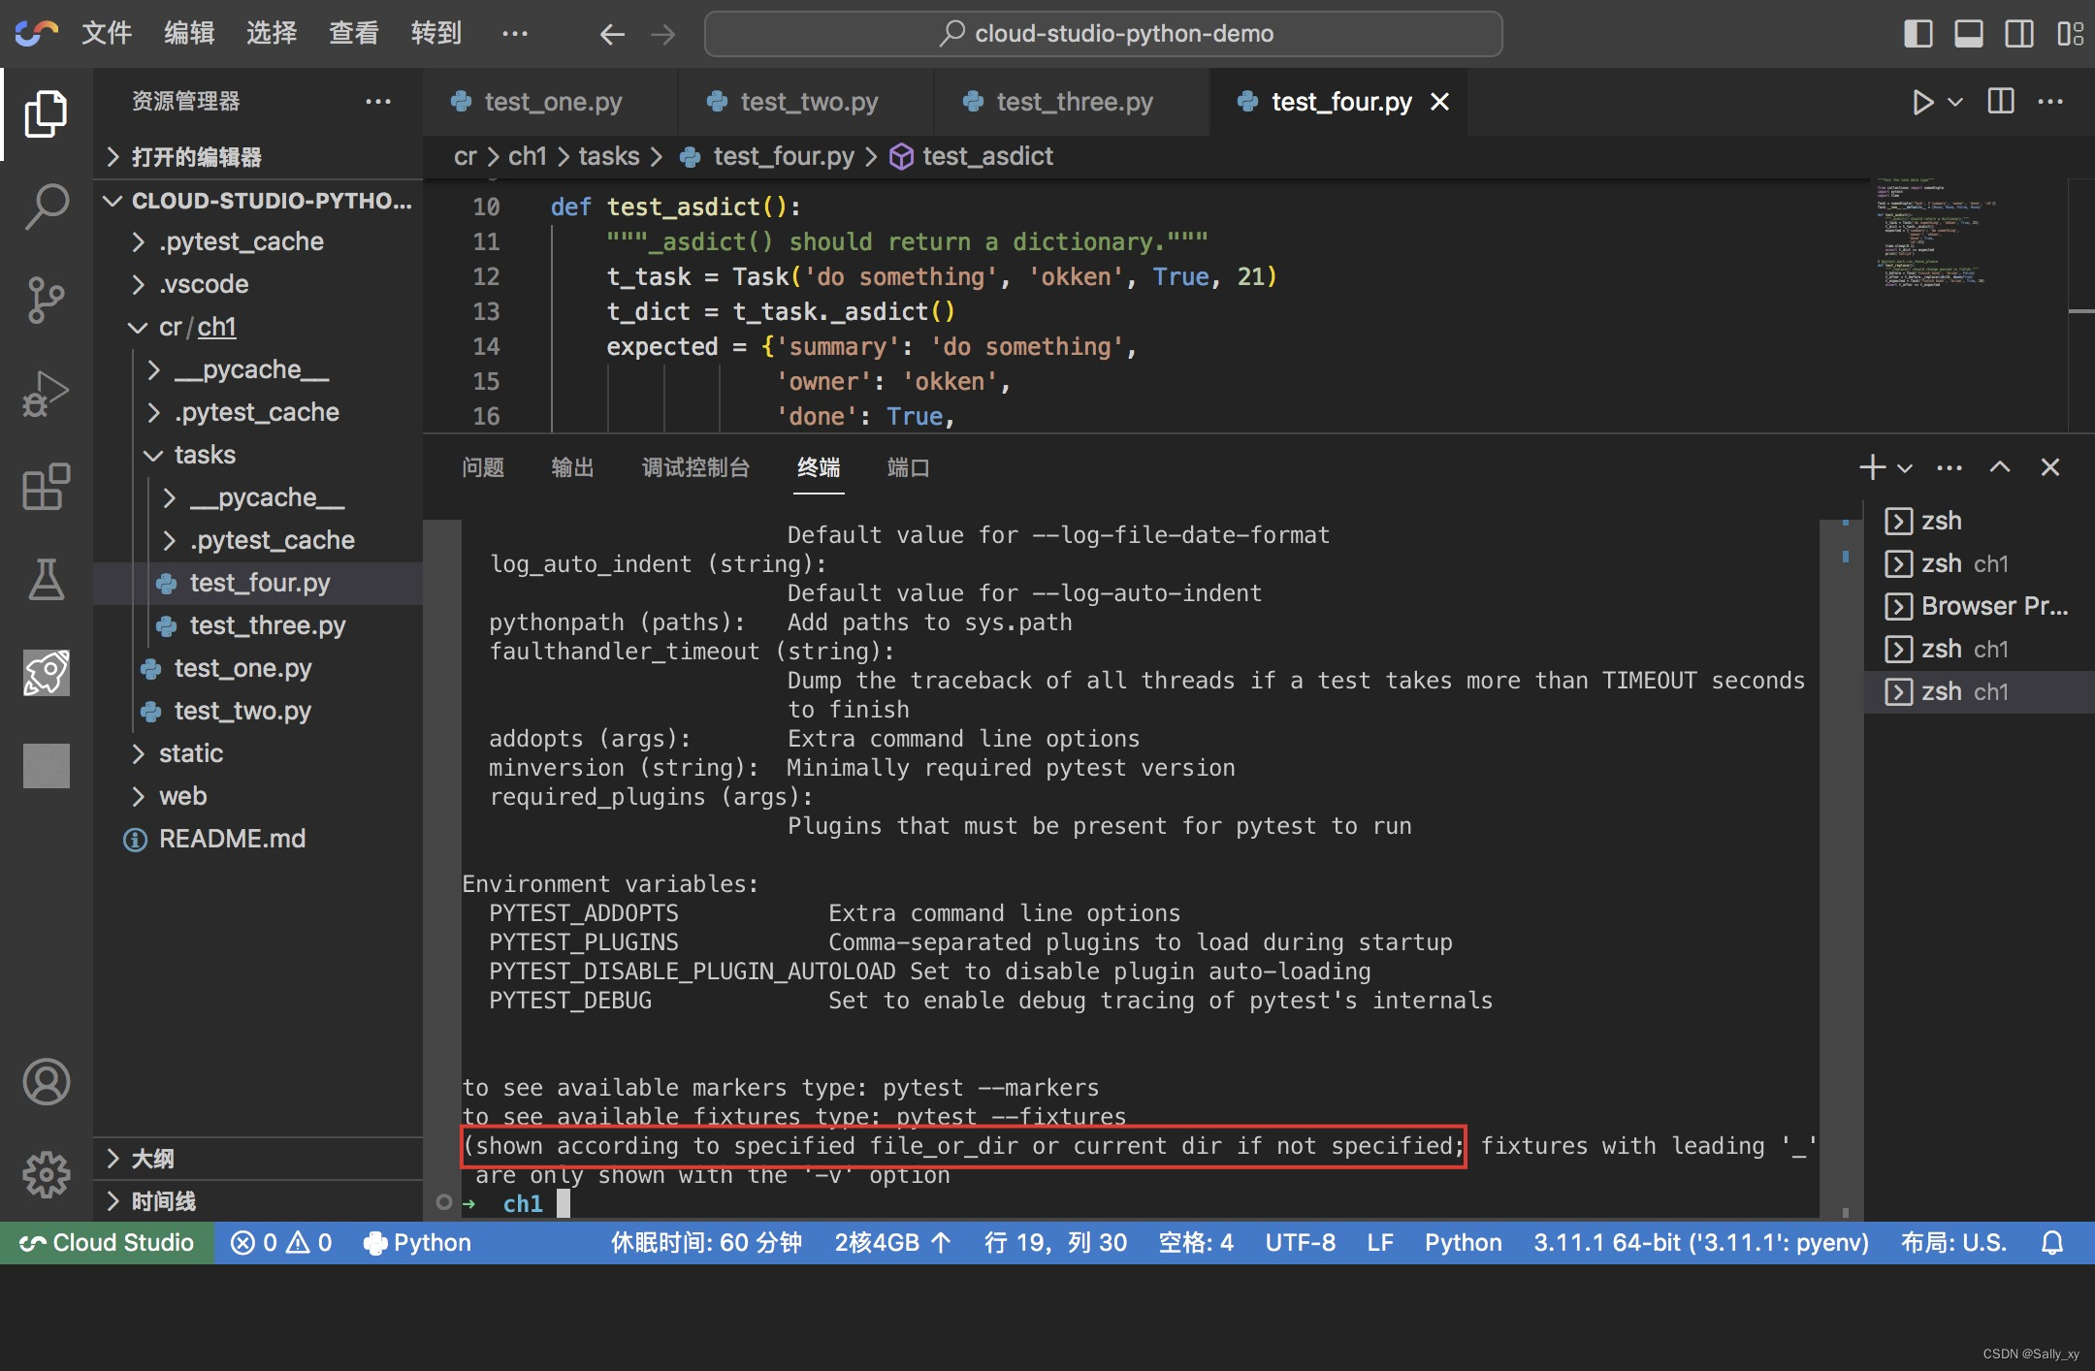The height and width of the screenshot is (1371, 2095).
Task: Toggle bottom panel visibility
Action: coord(1968,34)
